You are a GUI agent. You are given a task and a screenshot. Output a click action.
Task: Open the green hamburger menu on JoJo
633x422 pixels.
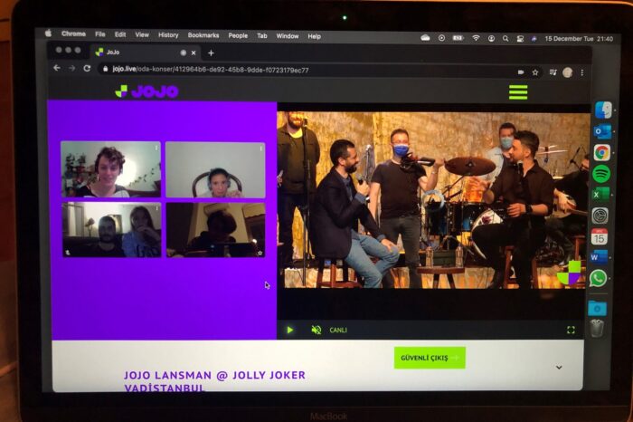pyautogui.click(x=518, y=92)
